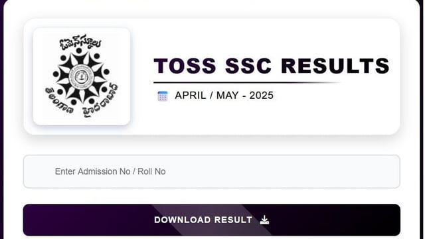Click the DOWNLOAD RESULT label text

[203, 220]
